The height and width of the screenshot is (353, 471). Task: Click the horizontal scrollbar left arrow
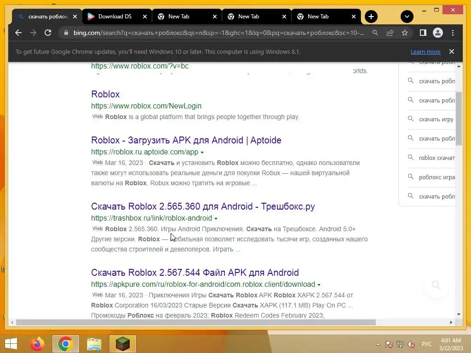(12, 322)
